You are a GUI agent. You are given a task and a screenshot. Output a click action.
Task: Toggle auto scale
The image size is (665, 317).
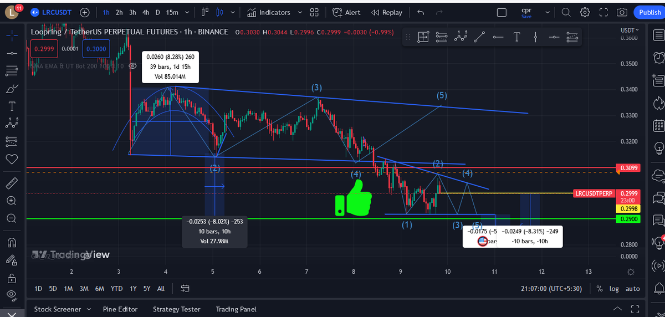[632, 288]
